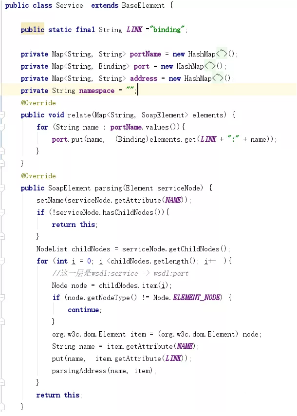Click 'return this' inside the hasChildNodes block
Image resolution: width=297 pixels, height=416 pixels.
(x=74, y=225)
